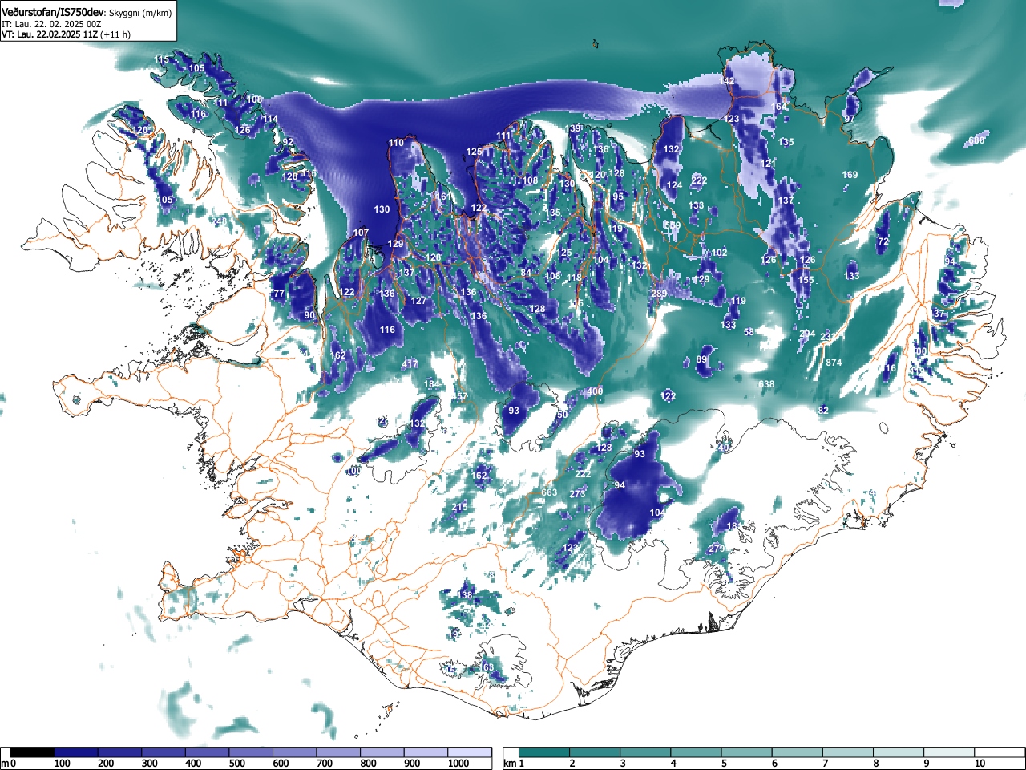Choose the 500–600 m purple legend swatch
The height and width of the screenshot is (770, 1026).
coord(251,752)
